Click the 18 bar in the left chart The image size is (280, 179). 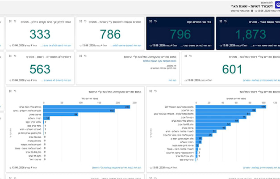(x=46, y=118)
